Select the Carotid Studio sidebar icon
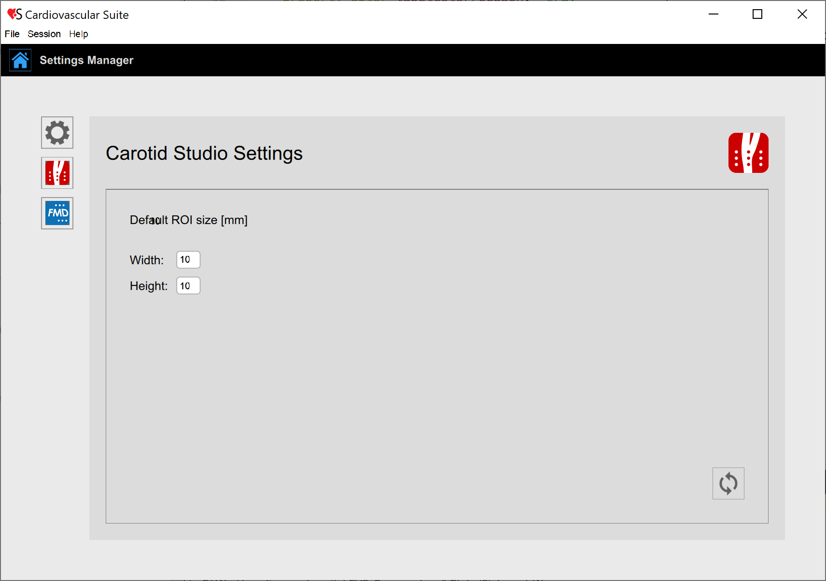Screen dimensions: 826x581 (x=57, y=173)
